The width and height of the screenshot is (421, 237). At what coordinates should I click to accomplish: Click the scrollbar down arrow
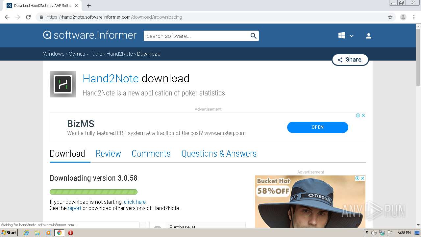(x=418, y=225)
